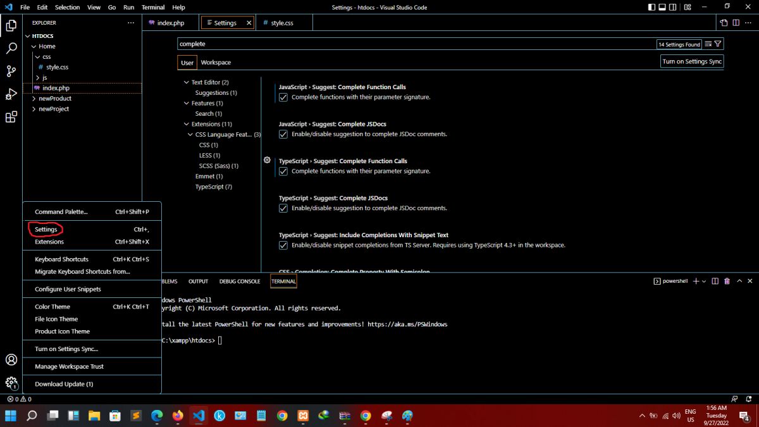
Task: Click errors and warnings status bar indicator
Action: pyautogui.click(x=19, y=399)
